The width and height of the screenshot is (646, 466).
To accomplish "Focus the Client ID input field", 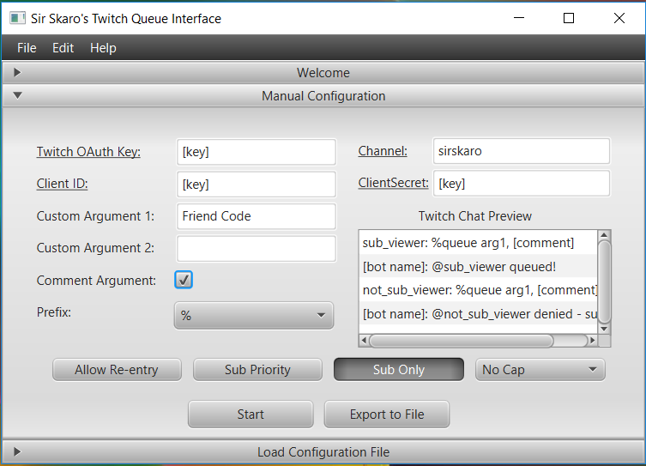I will coord(257,185).
